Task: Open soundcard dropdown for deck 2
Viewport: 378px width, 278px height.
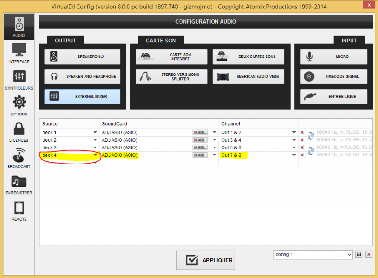Action: (x=215, y=140)
